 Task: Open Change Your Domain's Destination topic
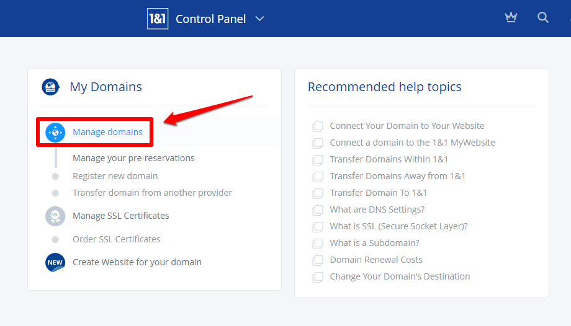(x=400, y=276)
